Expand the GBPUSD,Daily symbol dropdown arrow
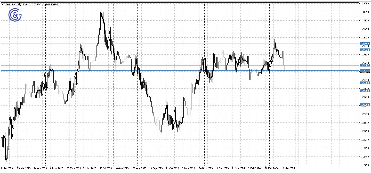Screen dimensions: 371x173 (x=3, y=4)
